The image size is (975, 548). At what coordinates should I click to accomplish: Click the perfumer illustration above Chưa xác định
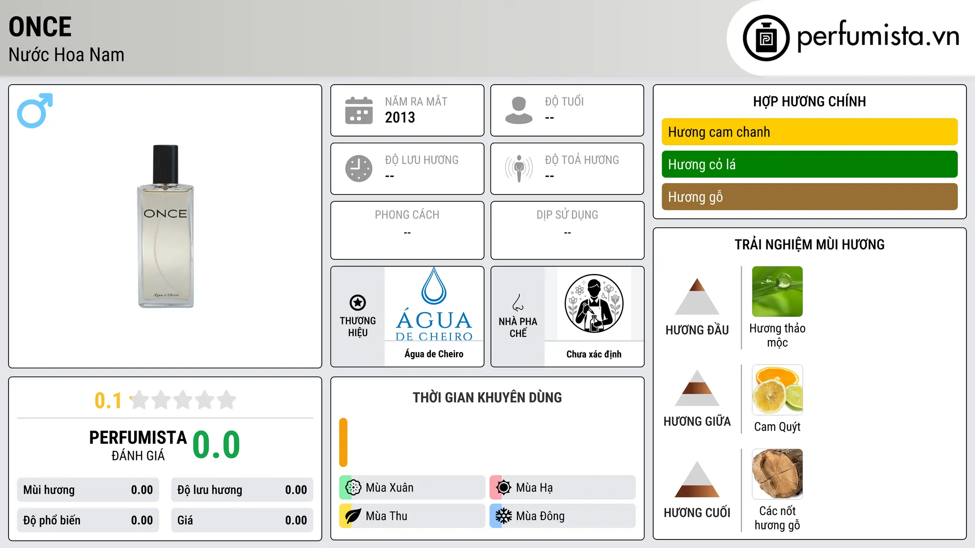coord(594,303)
